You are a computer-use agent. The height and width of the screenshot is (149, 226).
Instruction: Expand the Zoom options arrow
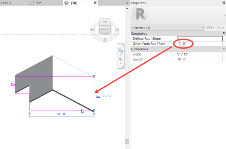click(x=121, y=63)
